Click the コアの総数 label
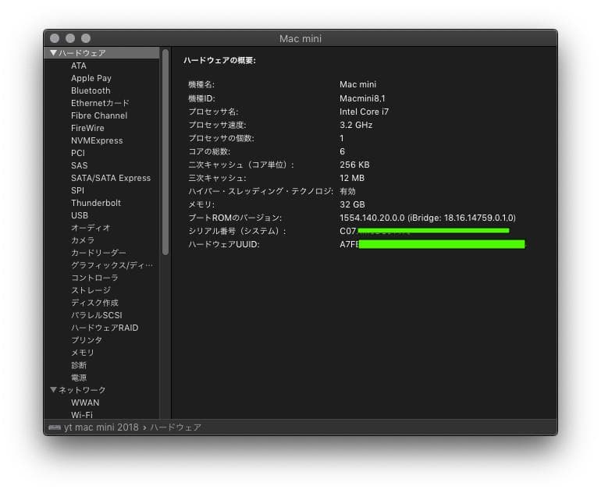Viewport: 601px width, 493px height. point(209,151)
